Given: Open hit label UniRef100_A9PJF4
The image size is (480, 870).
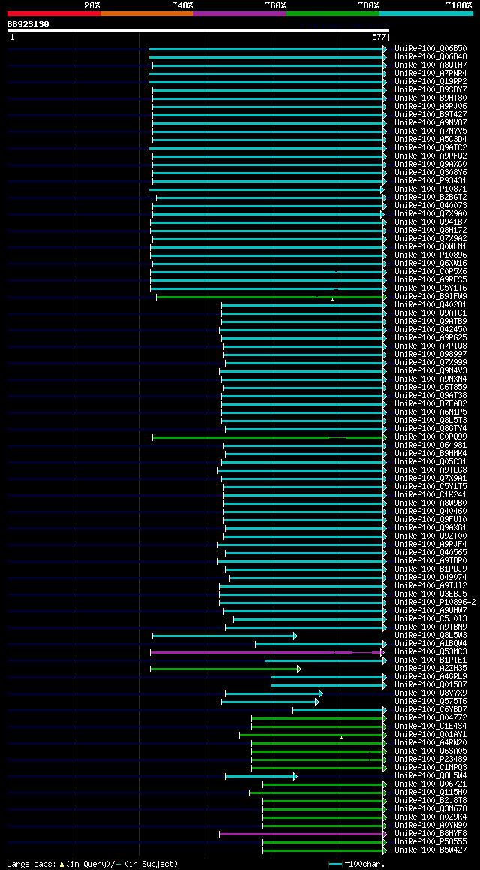Looking at the screenshot, I should point(430,545).
